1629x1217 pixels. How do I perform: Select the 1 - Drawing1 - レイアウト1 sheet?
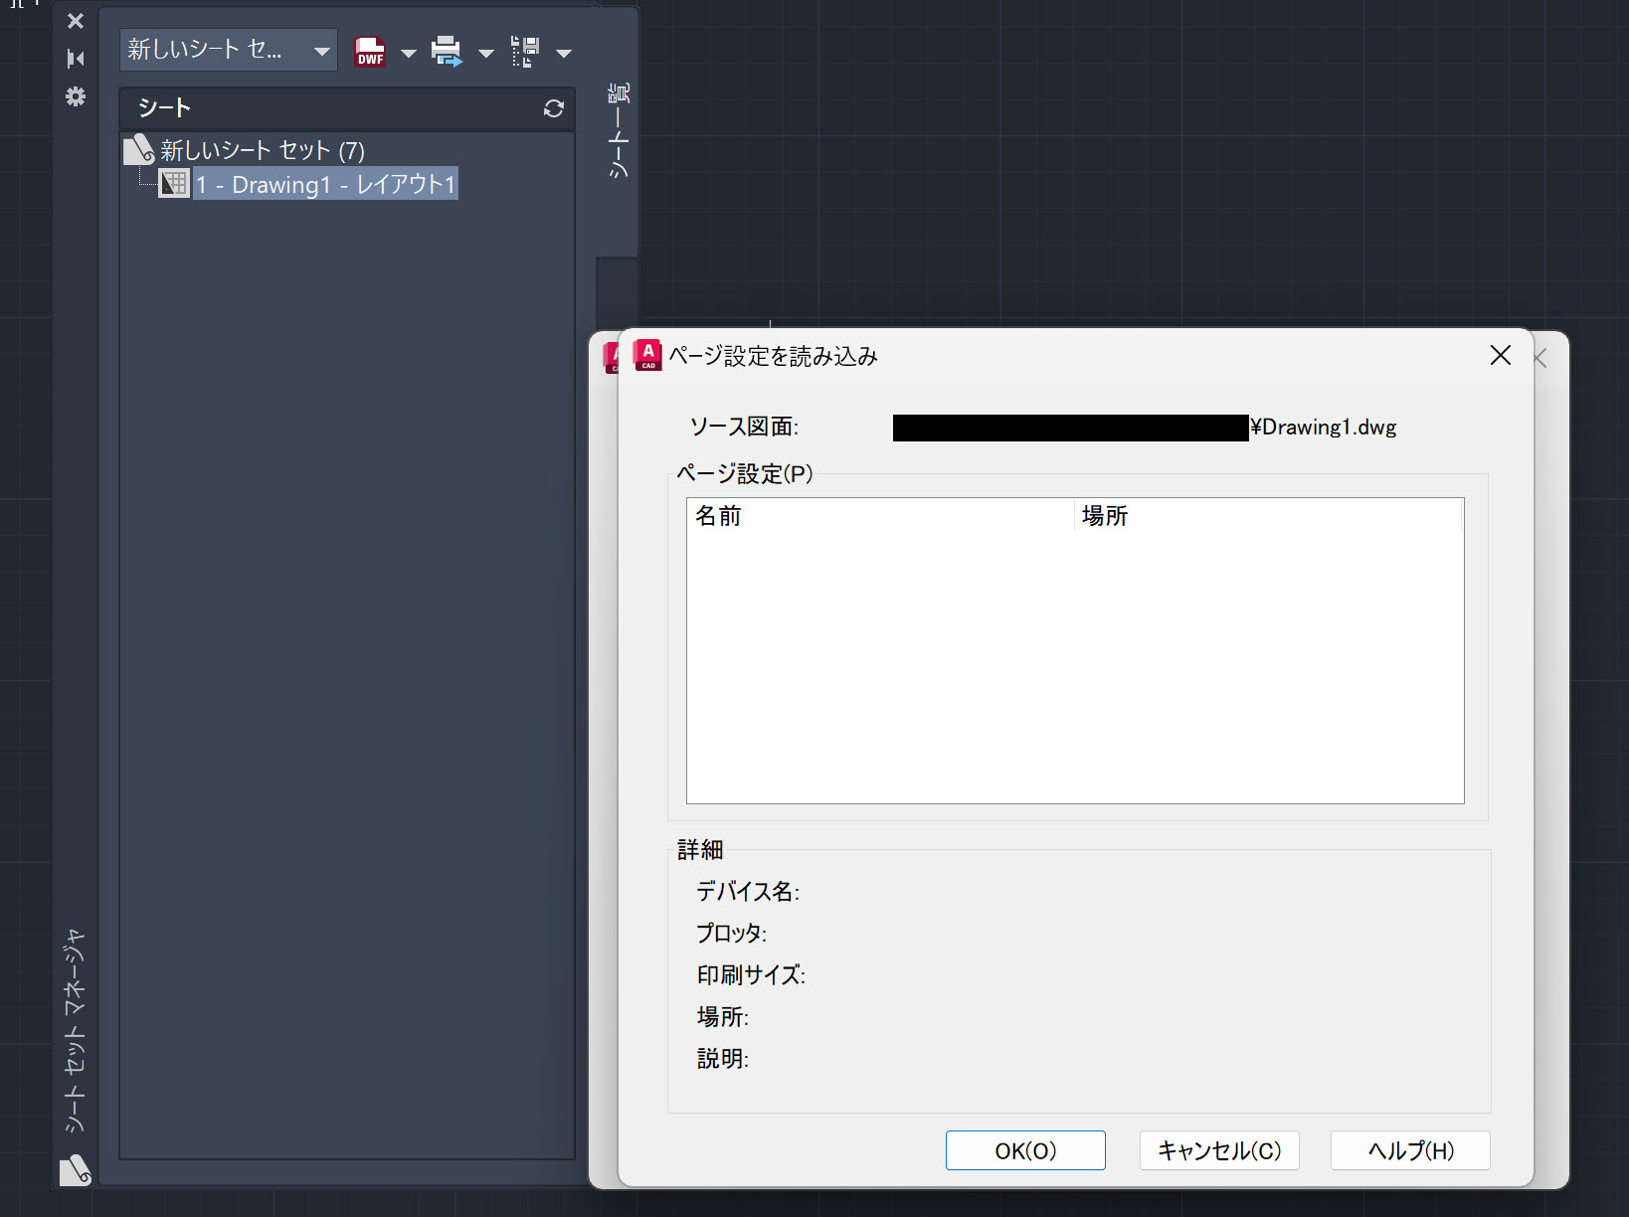coord(325,183)
